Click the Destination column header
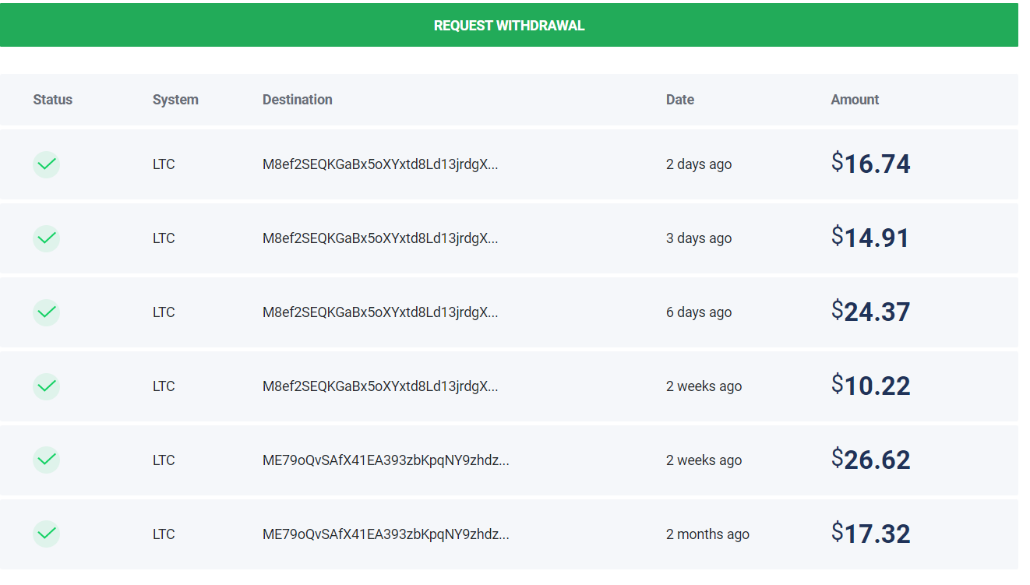The height and width of the screenshot is (585, 1030). [297, 100]
